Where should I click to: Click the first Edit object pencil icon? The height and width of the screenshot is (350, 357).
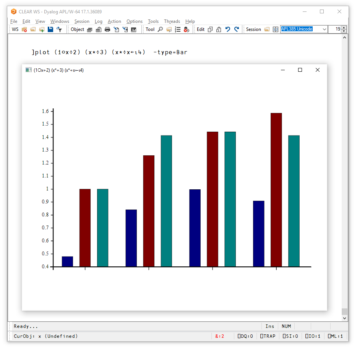pyautogui.click(x=116, y=29)
